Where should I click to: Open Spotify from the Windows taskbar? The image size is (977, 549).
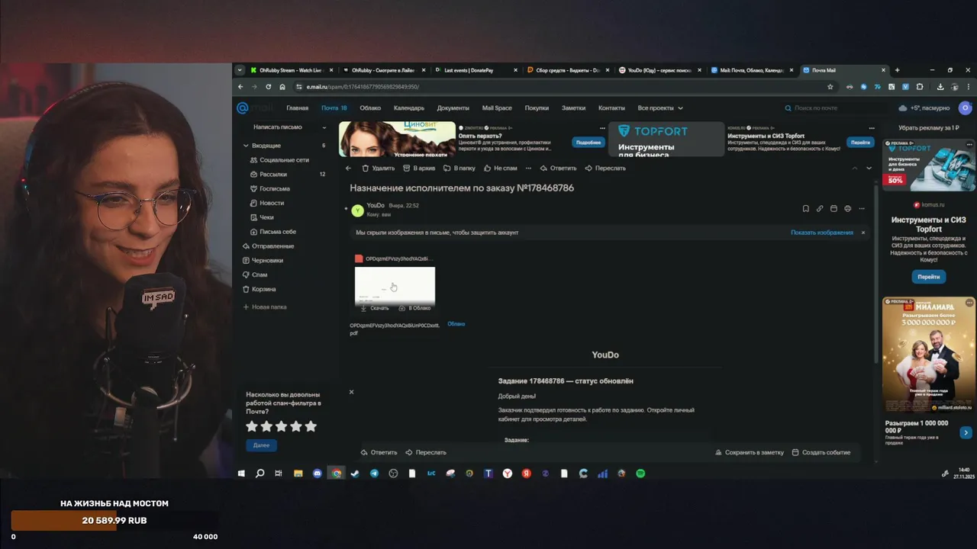(640, 474)
